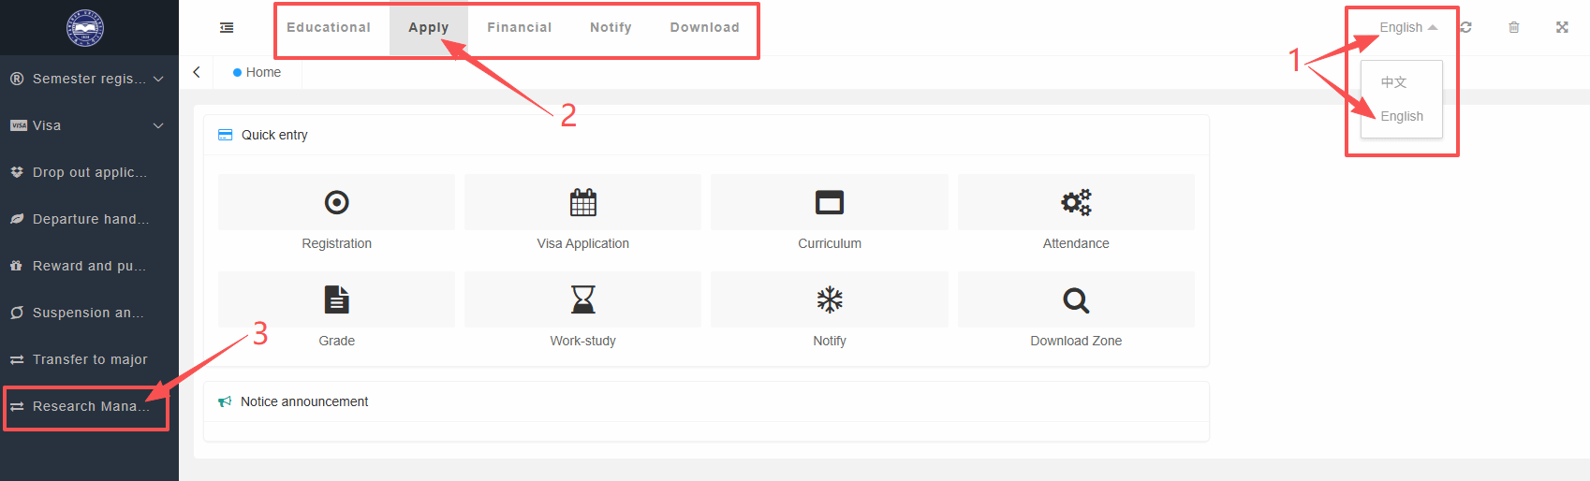This screenshot has height=481, width=1590.
Task: Click the refresh icon in top bar
Action: pyautogui.click(x=1466, y=27)
